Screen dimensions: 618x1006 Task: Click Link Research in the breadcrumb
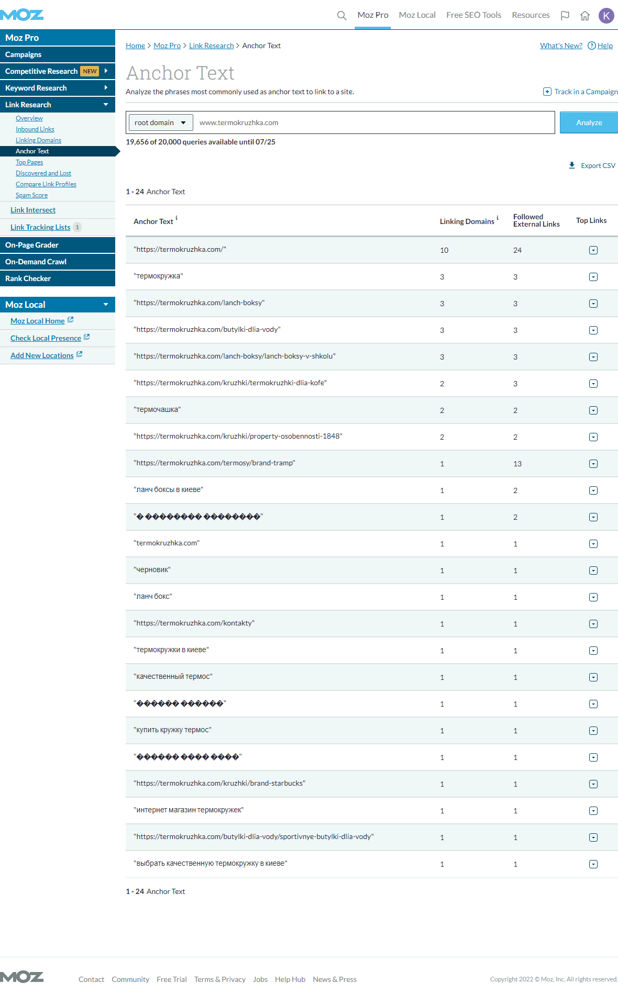pos(212,46)
